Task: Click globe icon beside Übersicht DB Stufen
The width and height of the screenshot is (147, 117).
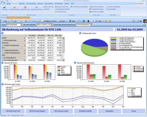Action: [3, 63]
